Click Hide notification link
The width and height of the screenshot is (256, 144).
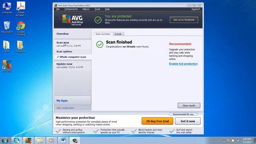click(x=65, y=108)
